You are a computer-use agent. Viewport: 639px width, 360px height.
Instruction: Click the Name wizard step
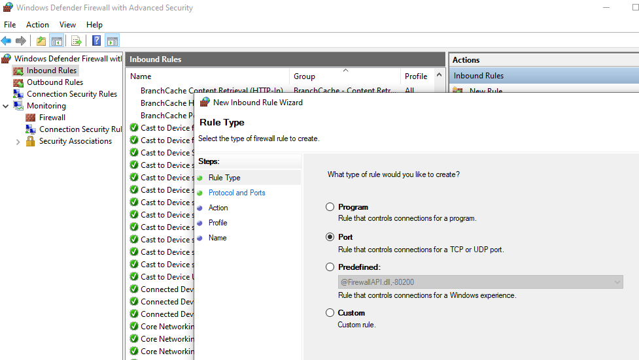218,238
